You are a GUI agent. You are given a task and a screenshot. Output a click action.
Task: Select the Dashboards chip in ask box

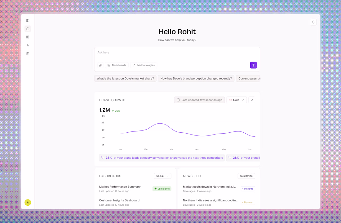pyautogui.click(x=117, y=65)
